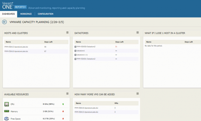Open the How Many More VMs widget menu
The height and width of the screenshot is (121, 201).
[138, 94]
